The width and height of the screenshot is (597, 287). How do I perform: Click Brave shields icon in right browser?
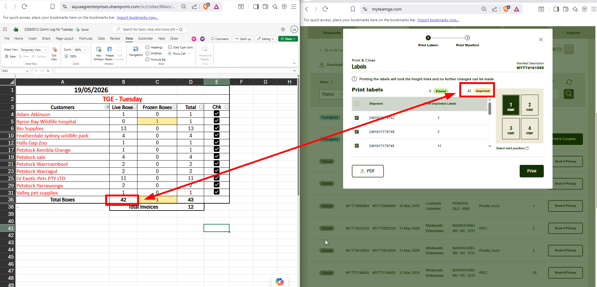[x=506, y=9]
